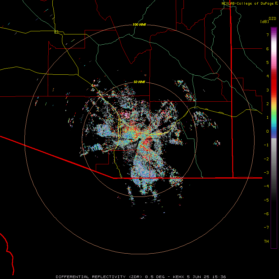Click the 5 value on color scale
This screenshot has height=279, width=279.
[268, 62]
